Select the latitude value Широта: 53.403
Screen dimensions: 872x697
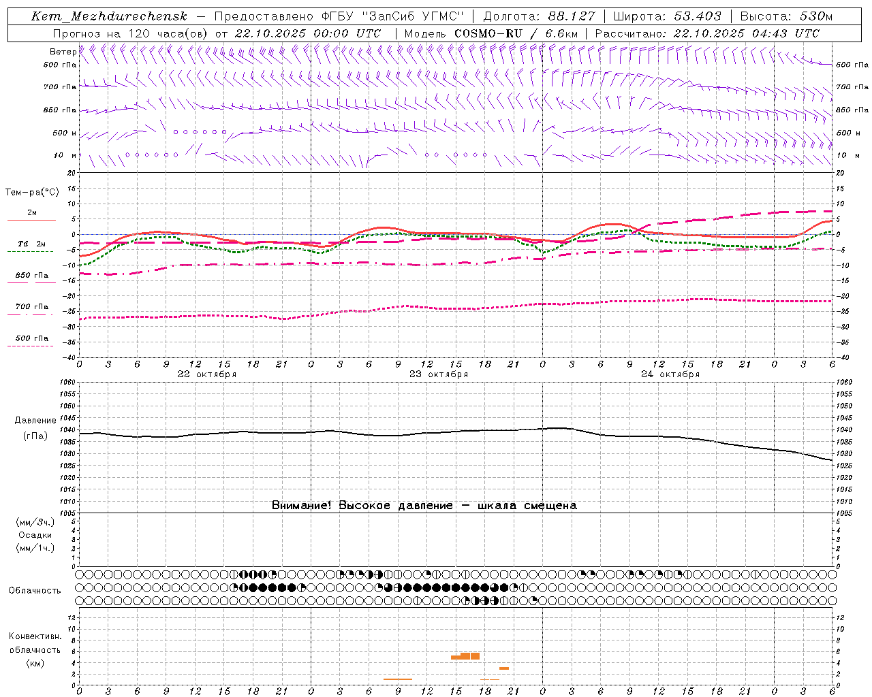(x=668, y=16)
